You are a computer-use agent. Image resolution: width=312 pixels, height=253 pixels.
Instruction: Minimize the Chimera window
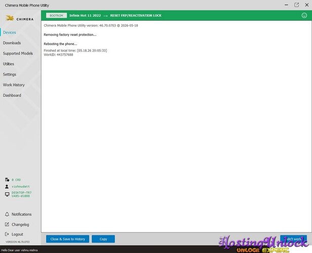coord(286,5)
